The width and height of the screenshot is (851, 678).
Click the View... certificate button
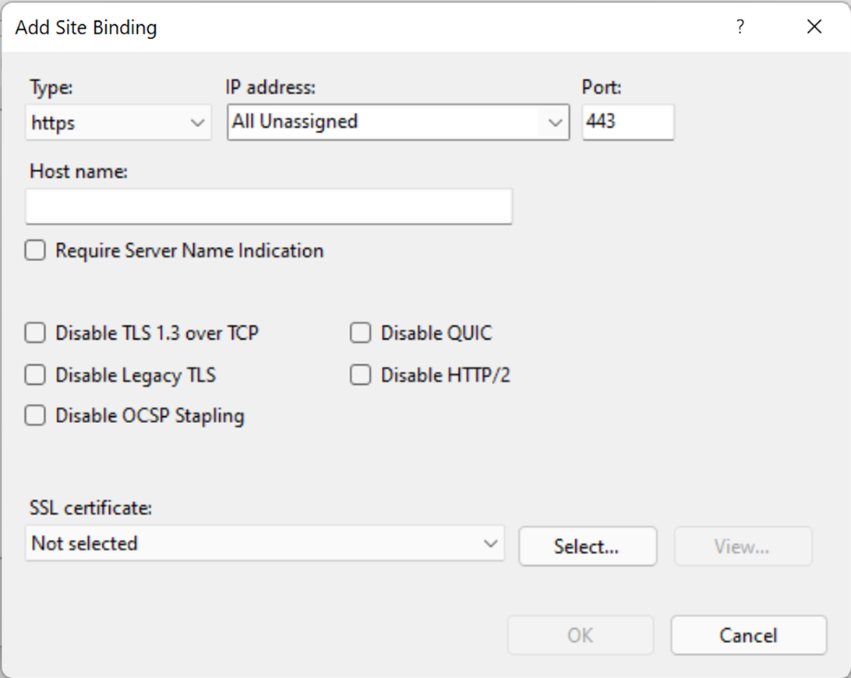pyautogui.click(x=743, y=546)
